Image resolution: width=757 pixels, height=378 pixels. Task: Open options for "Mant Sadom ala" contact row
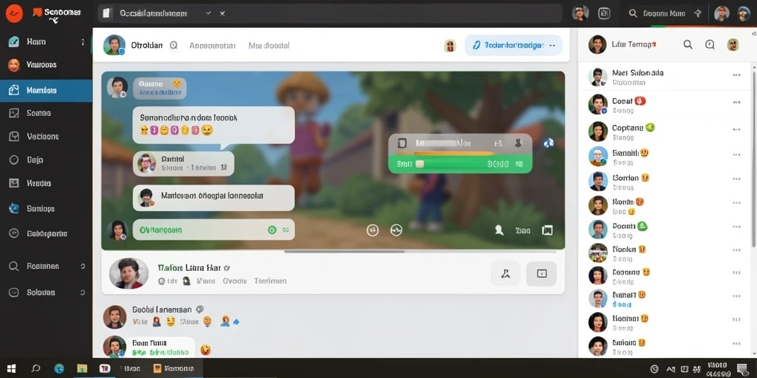click(737, 75)
